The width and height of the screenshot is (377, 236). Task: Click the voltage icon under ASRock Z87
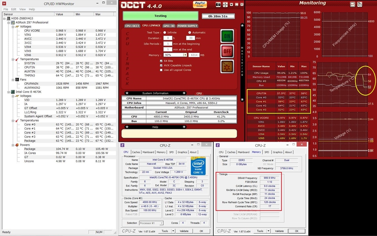(17, 26)
